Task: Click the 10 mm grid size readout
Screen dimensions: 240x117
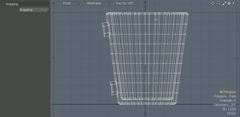Action: click(x=231, y=114)
